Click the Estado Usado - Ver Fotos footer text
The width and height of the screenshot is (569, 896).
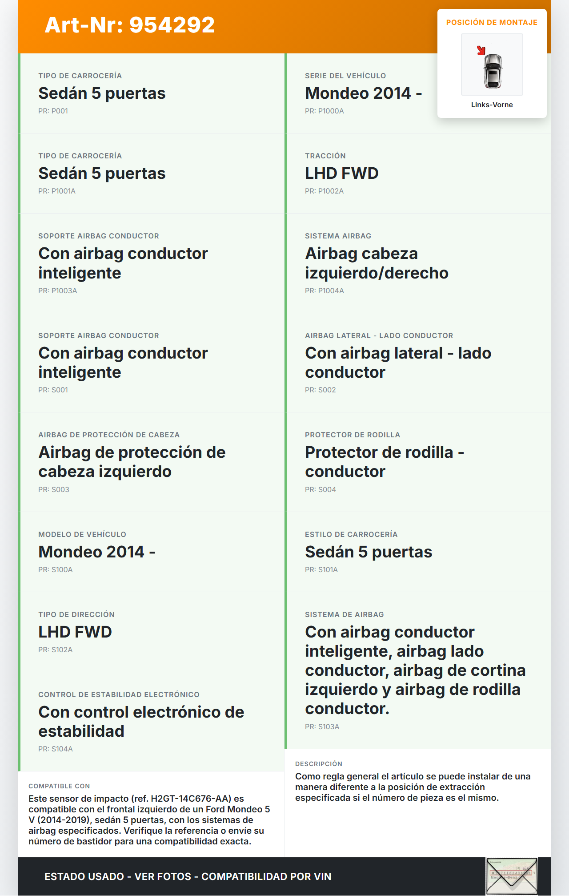[x=188, y=876]
